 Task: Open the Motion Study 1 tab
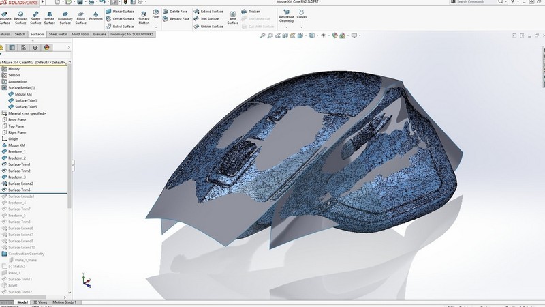pyautogui.click(x=65, y=302)
